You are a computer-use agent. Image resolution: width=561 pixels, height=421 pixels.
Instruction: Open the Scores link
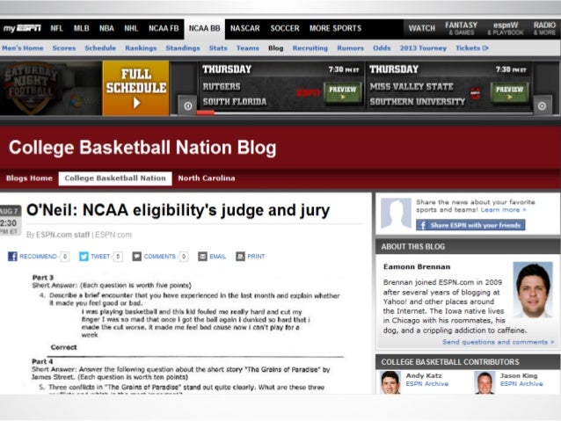click(64, 48)
